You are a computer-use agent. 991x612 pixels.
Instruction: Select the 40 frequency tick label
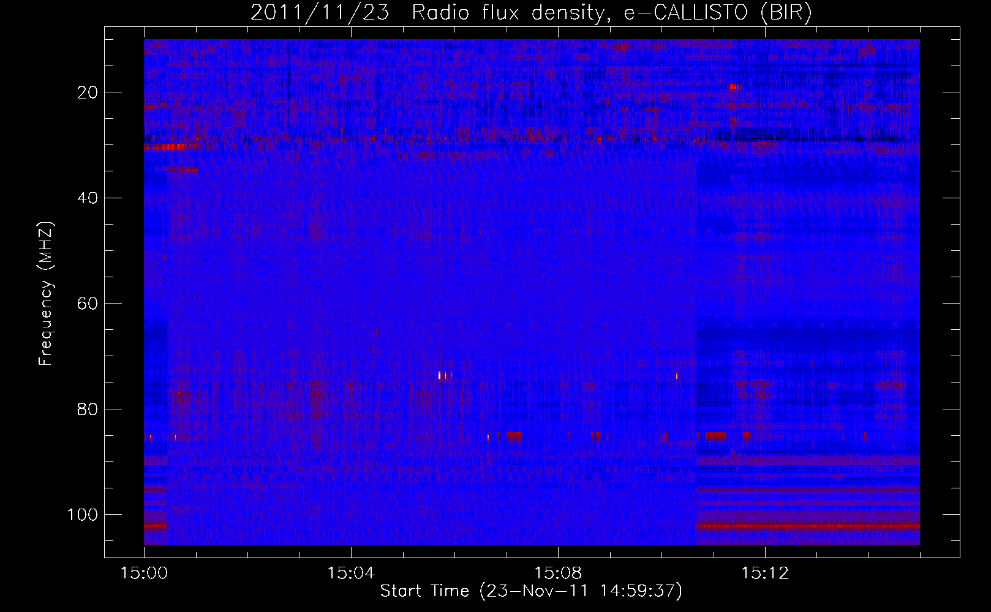pos(88,198)
